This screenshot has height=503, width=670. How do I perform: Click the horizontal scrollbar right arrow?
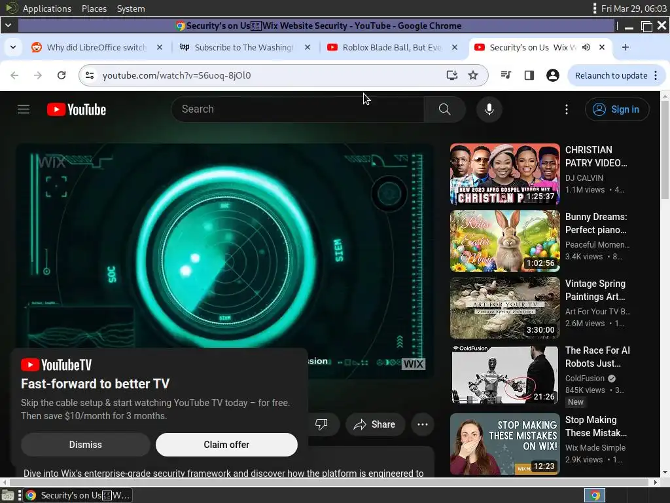[x=656, y=482]
